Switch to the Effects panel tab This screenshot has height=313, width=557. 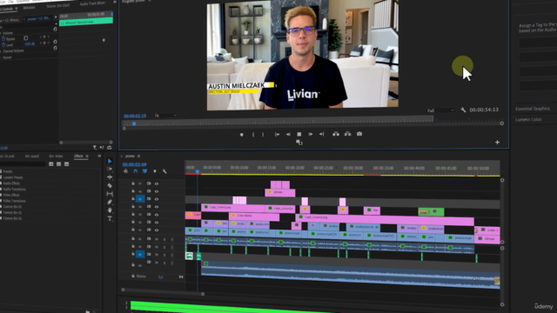pos(78,156)
